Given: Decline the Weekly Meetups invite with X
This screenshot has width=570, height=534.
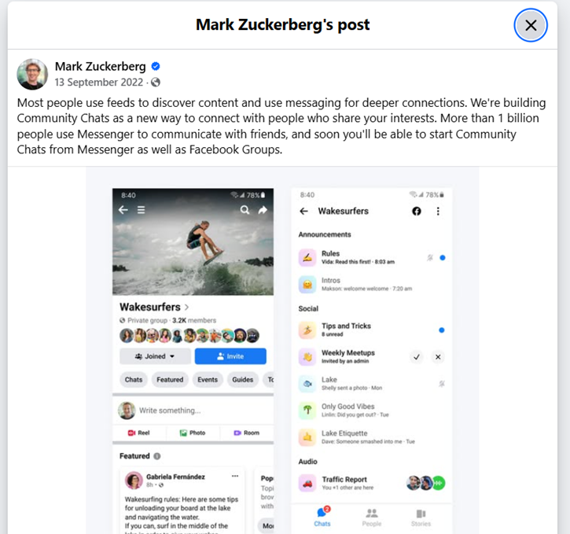Looking at the screenshot, I should [438, 357].
